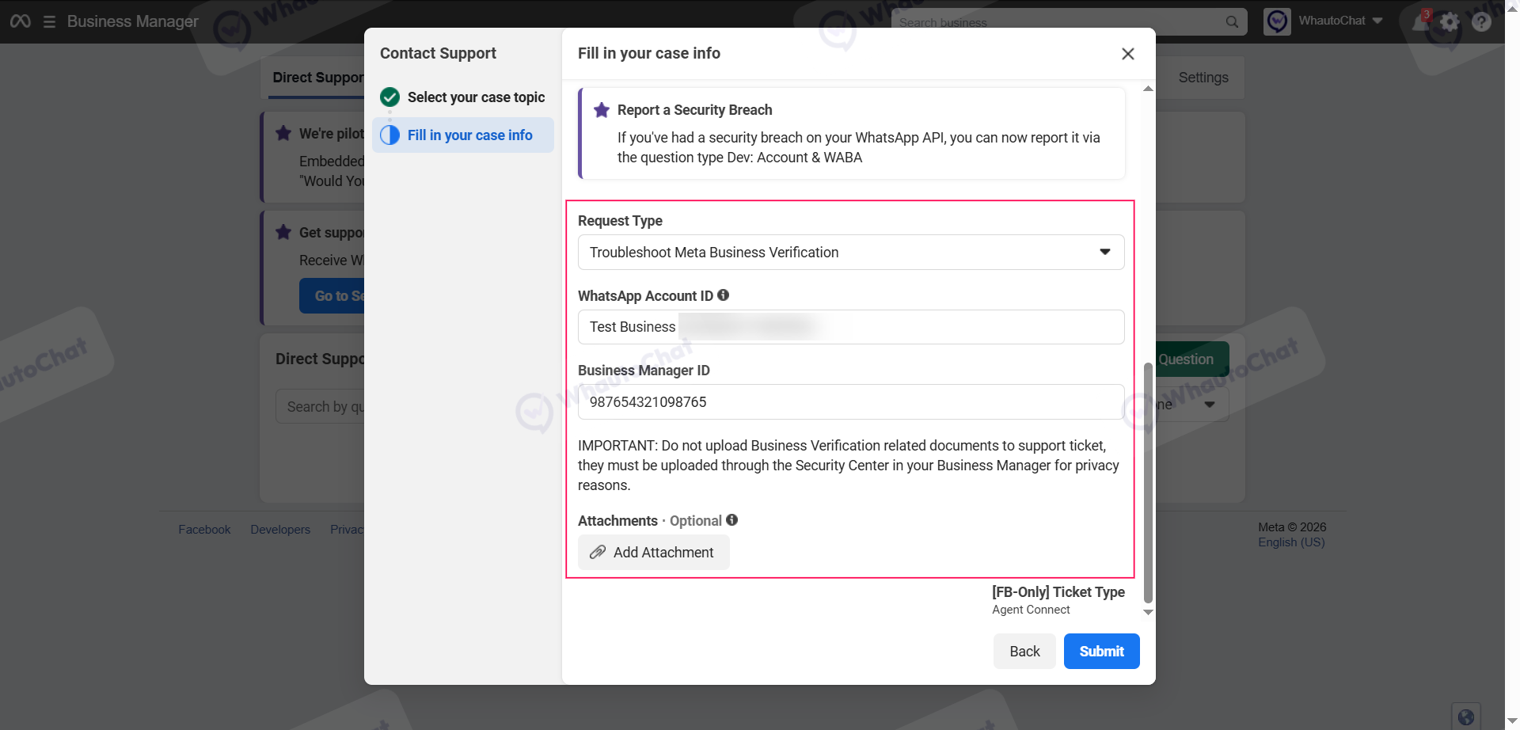Switch to the Direct Support tab

(317, 78)
